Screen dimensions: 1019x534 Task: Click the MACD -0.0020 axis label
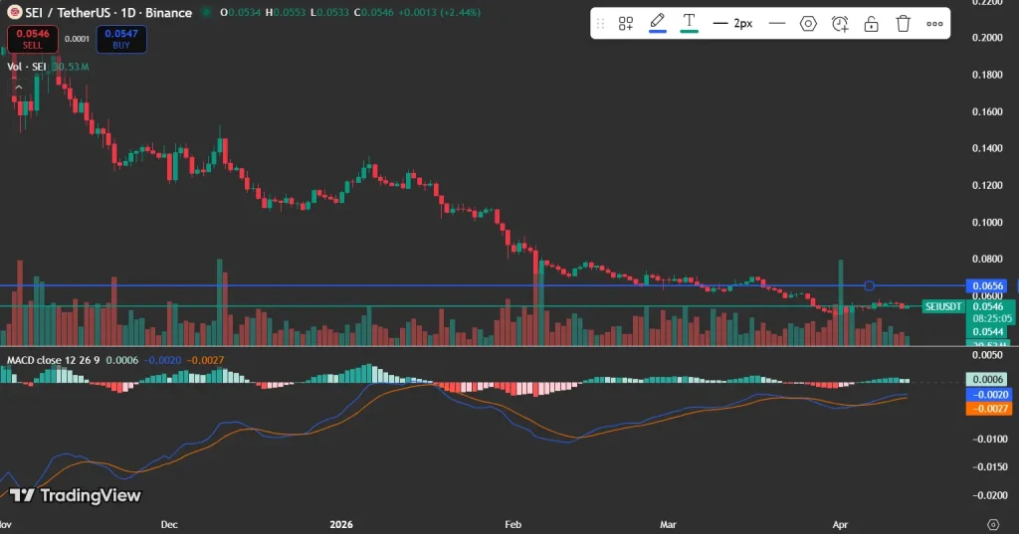coord(989,395)
